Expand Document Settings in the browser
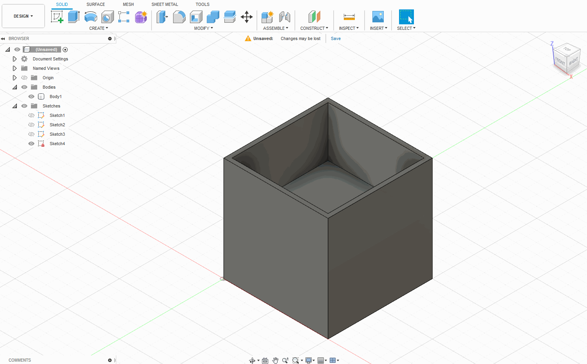This screenshot has width=587, height=364. tap(15, 58)
